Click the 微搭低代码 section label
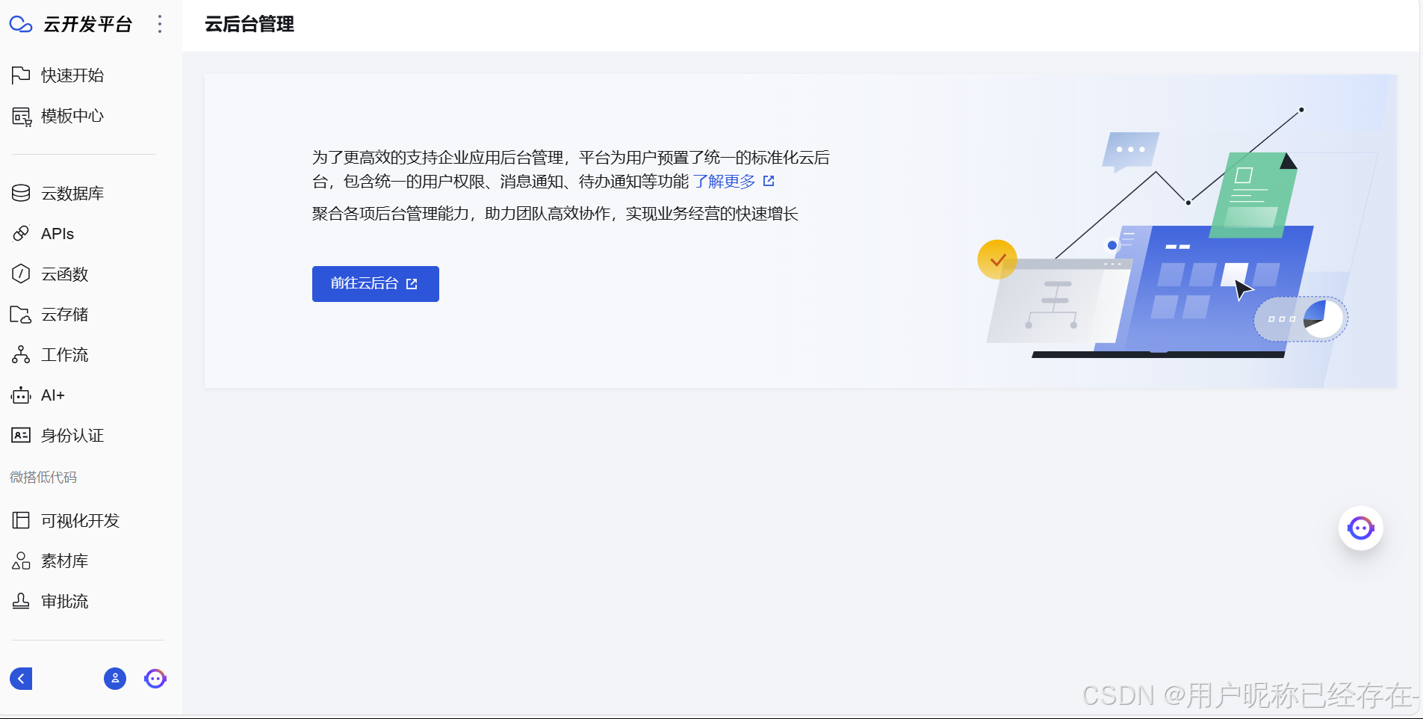The width and height of the screenshot is (1423, 719). pos(43,477)
